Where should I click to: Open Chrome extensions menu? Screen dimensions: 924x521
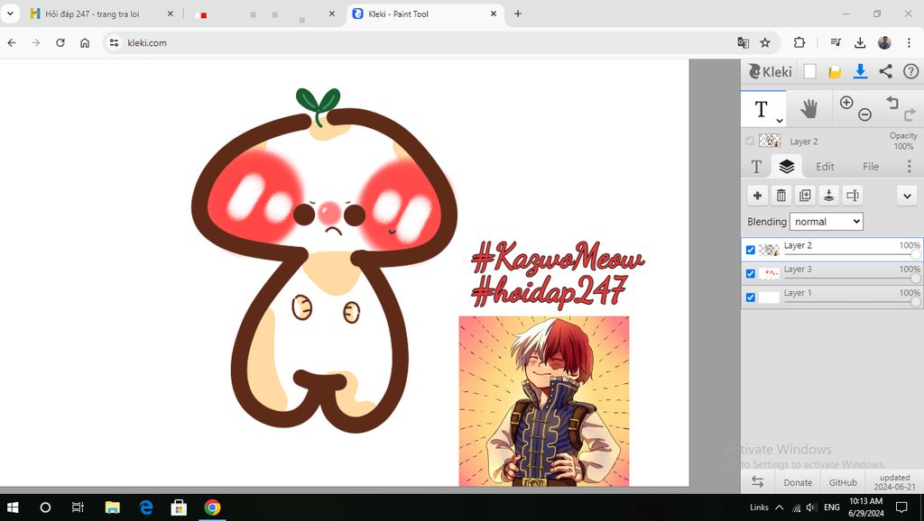click(799, 43)
